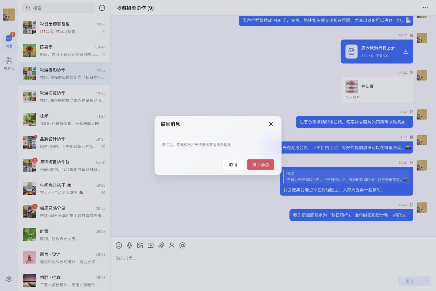Open 秋游海报协作 conversation
The image size is (436, 291).
64,96
